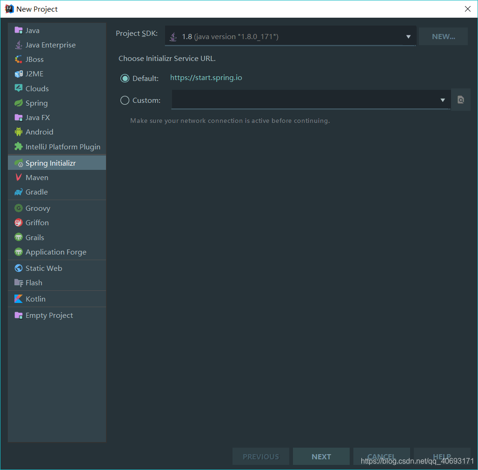Pick Empty Project label in list
Image resolution: width=478 pixels, height=470 pixels.
(x=49, y=316)
